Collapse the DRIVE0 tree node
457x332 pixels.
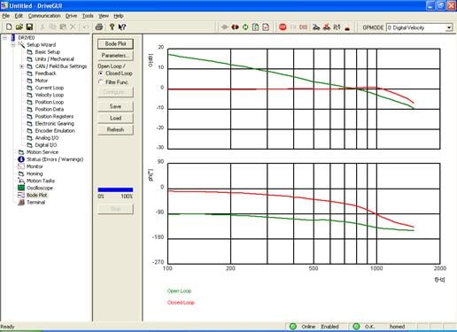coord(5,37)
